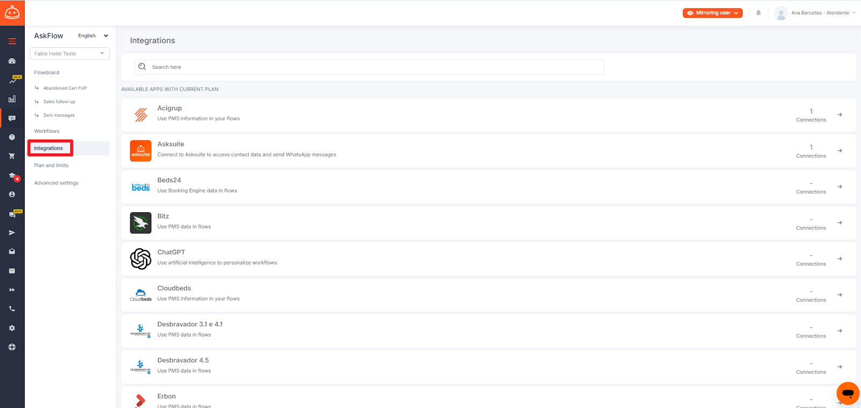The height and width of the screenshot is (408, 861).
Task: Open Plan and limits page
Action: tap(51, 166)
